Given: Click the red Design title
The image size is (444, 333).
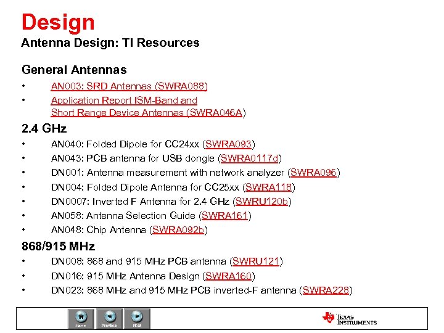Looking at the screenshot, I should coord(58,22).
